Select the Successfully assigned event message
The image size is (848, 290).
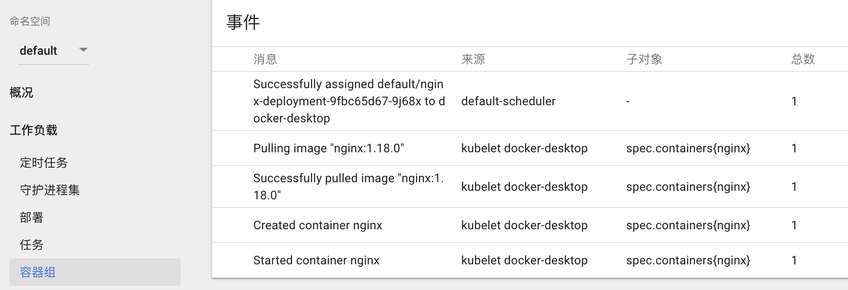[349, 101]
